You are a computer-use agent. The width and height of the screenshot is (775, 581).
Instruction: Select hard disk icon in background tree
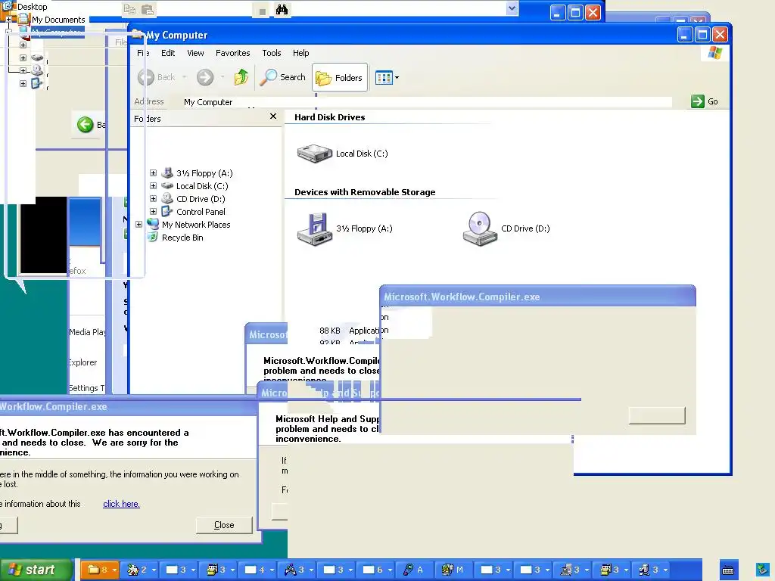point(37,57)
